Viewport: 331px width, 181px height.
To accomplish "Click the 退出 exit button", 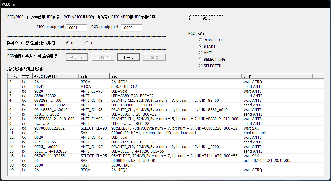I will click(x=206, y=19).
